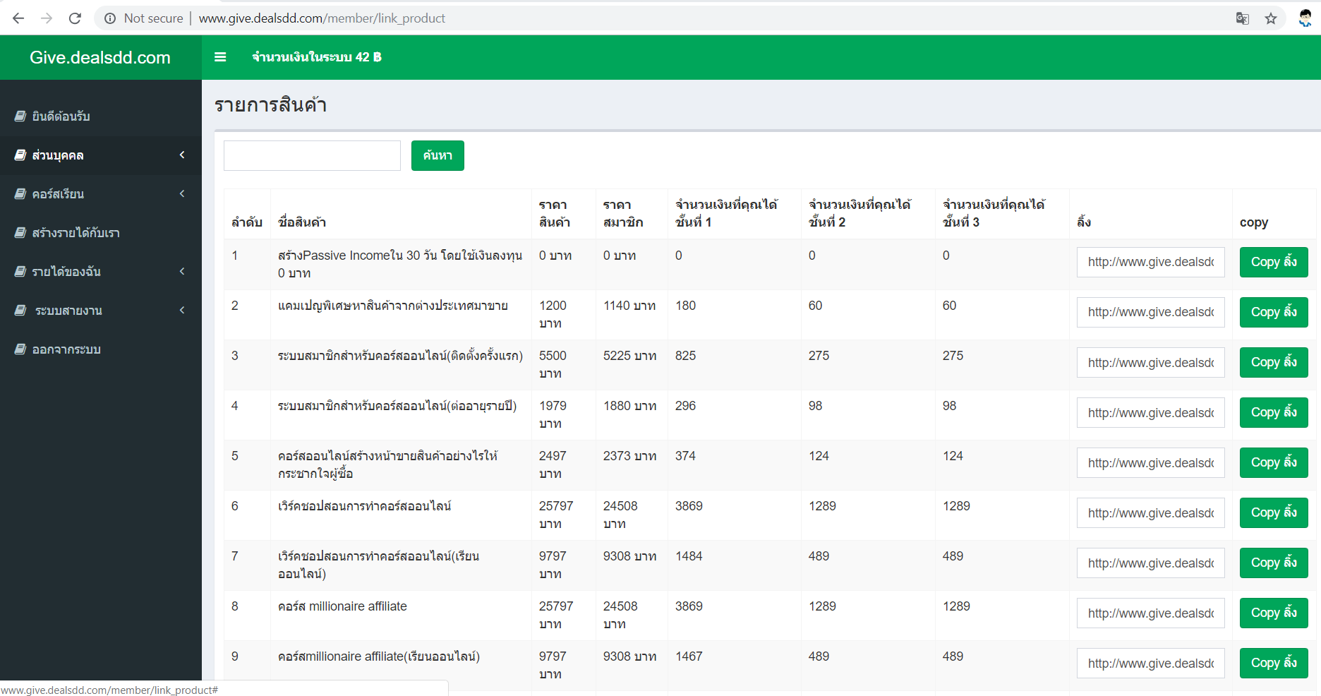Click Copy ลิ้ง for product row 5
Image resolution: width=1321 pixels, height=696 pixels.
(1274, 462)
